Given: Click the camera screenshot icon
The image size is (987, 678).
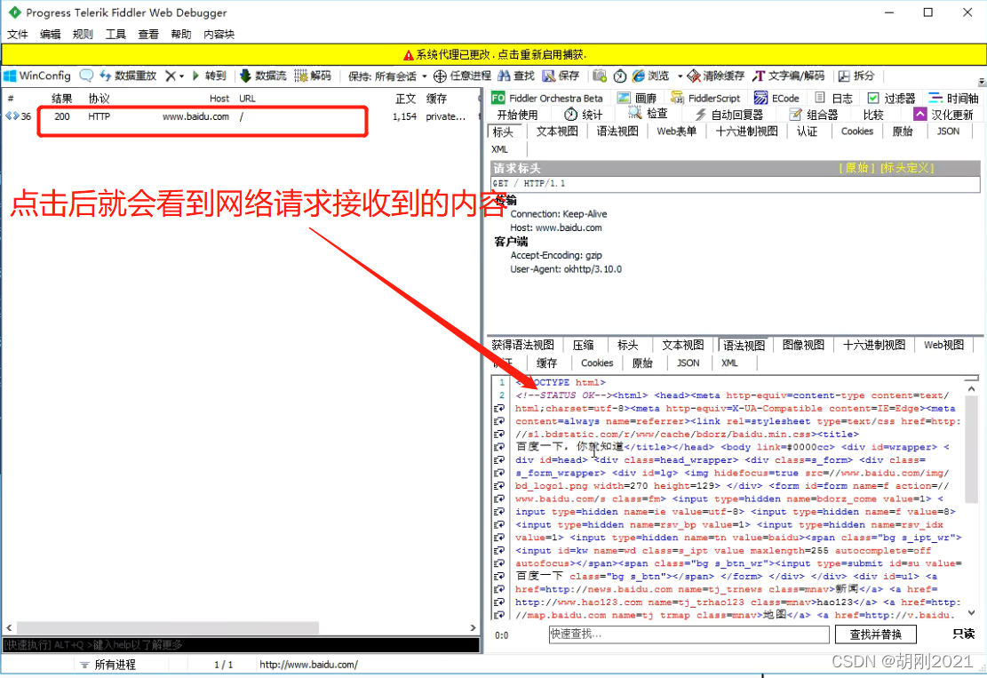Looking at the screenshot, I should point(600,76).
